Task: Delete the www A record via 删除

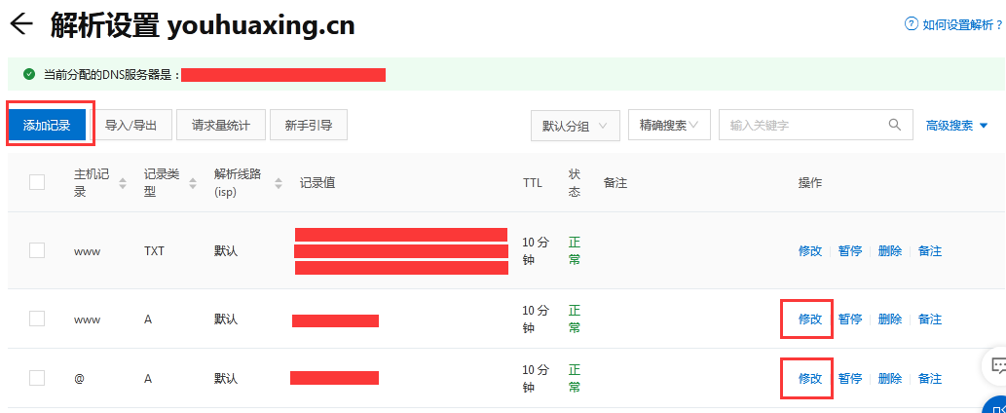Action: 890,319
